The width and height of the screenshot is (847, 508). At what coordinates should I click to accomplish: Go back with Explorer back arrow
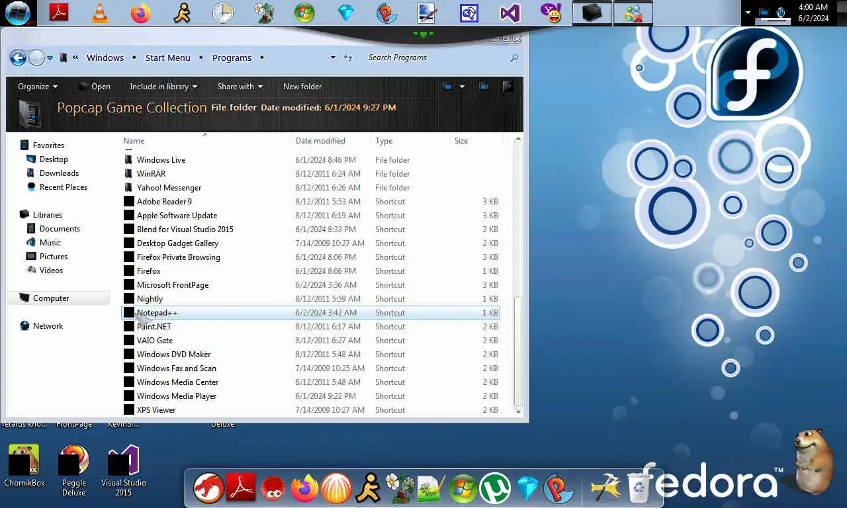(18, 58)
